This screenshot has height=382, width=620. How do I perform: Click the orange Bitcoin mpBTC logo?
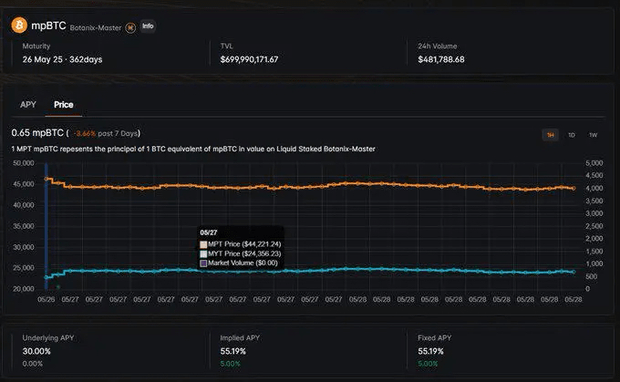point(19,26)
